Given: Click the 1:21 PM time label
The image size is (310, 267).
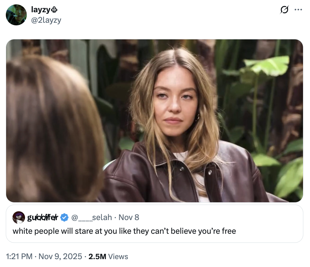Looking at the screenshot, I should coord(18,257).
